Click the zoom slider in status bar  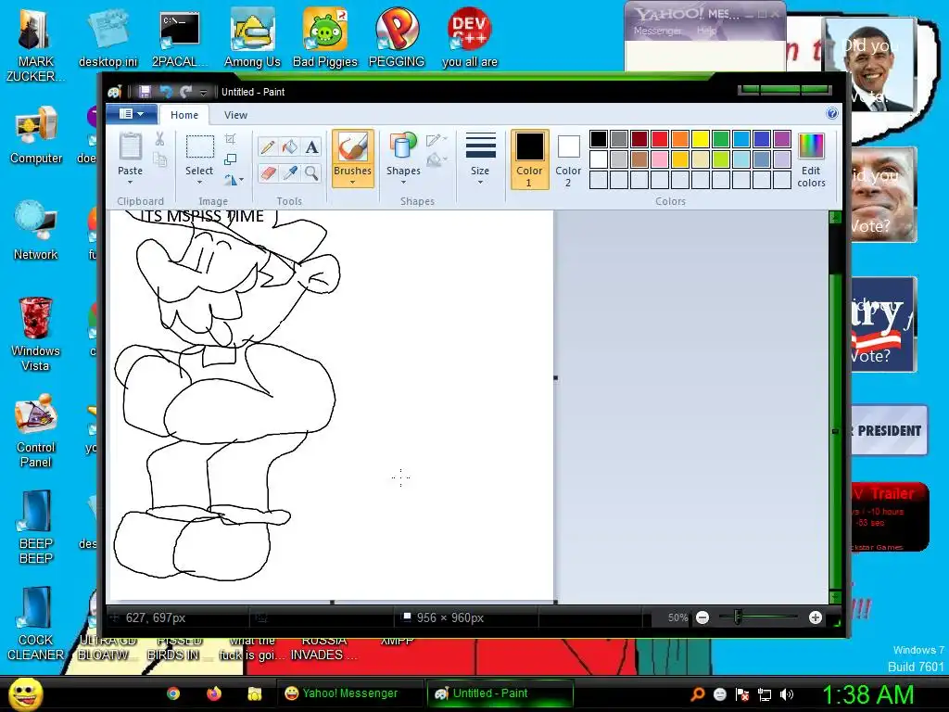click(x=737, y=617)
